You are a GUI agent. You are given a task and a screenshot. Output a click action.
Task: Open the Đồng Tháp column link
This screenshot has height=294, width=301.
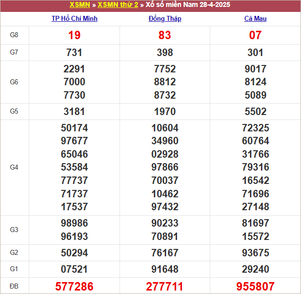[165, 19]
